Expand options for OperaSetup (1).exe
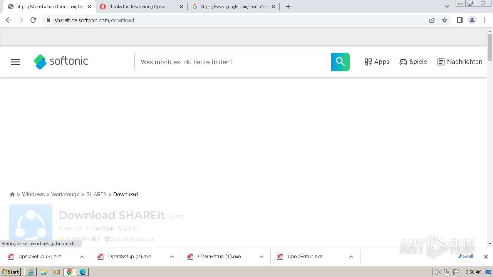Image resolution: width=493 pixels, height=277 pixels. 262,257
